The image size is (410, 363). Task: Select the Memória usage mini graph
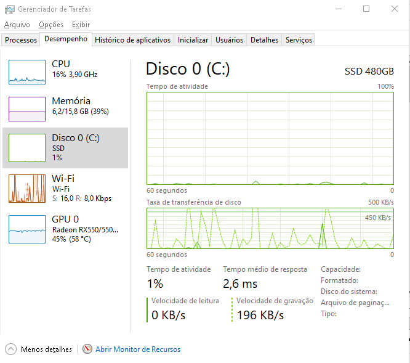point(27,109)
